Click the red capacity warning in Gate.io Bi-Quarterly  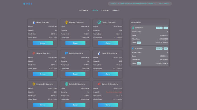pos(114,92)
